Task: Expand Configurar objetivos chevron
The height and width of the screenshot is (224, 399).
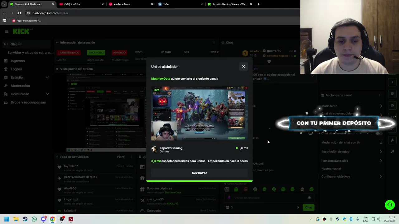Action: [381, 176]
